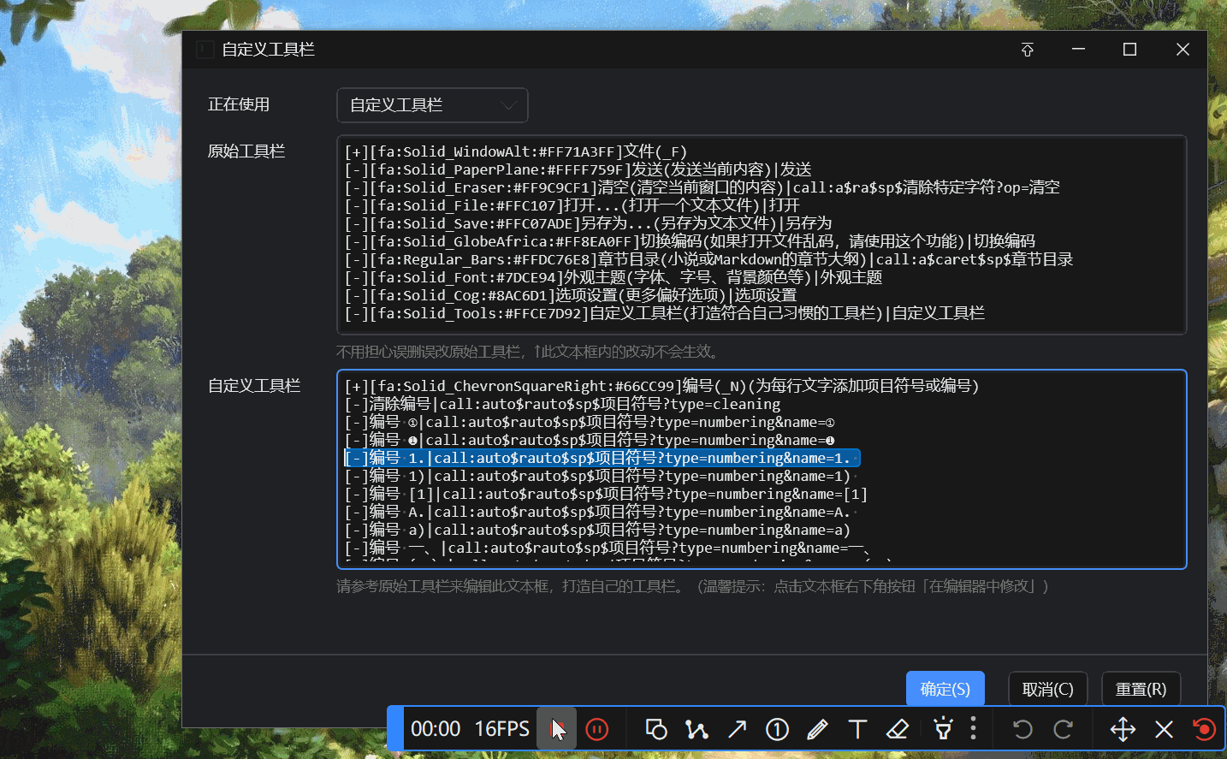Click the Solid_PaperPlane 发送 line
The height and width of the screenshot is (759, 1227).
[x=578, y=169]
